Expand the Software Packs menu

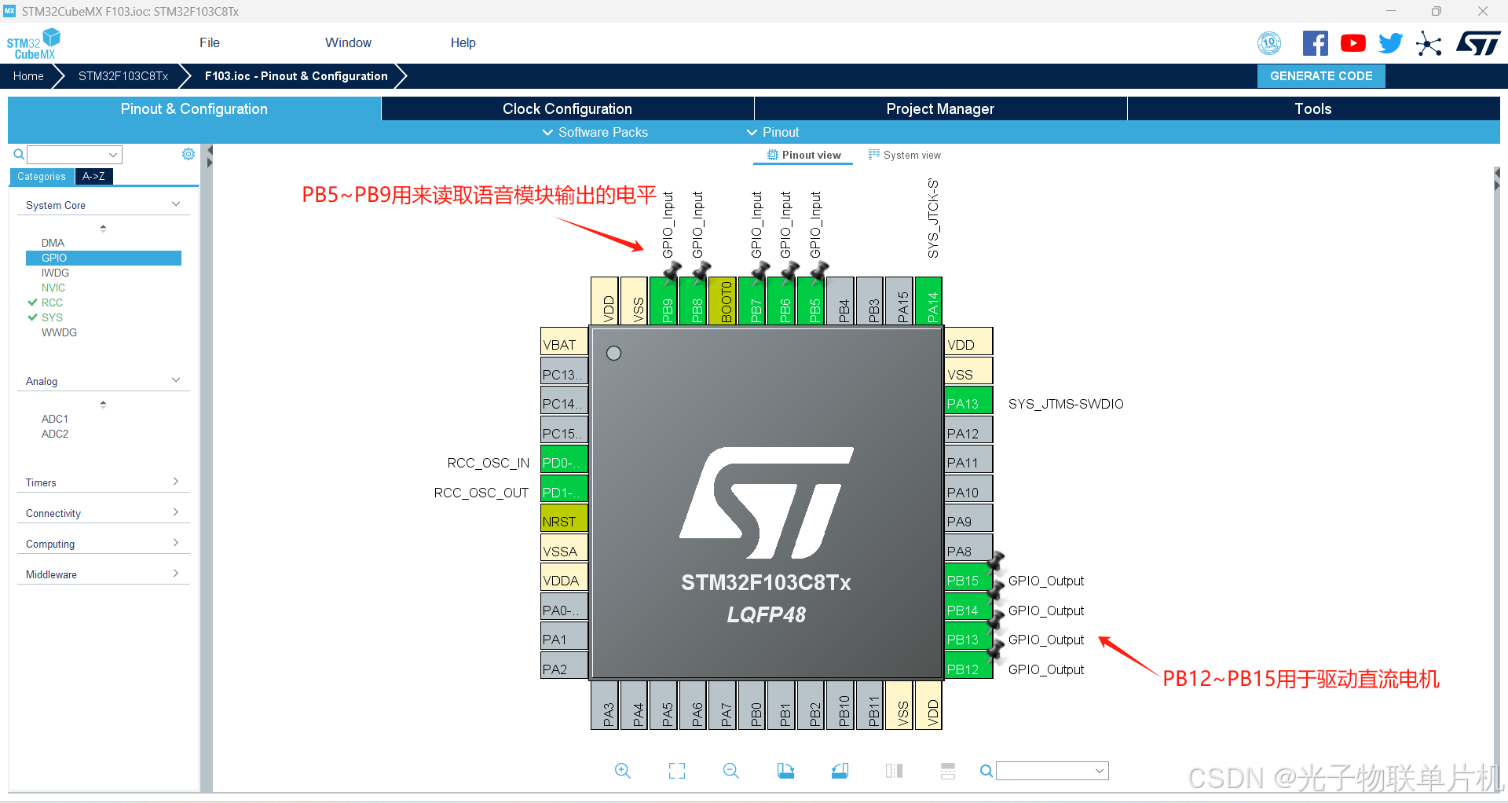click(595, 132)
